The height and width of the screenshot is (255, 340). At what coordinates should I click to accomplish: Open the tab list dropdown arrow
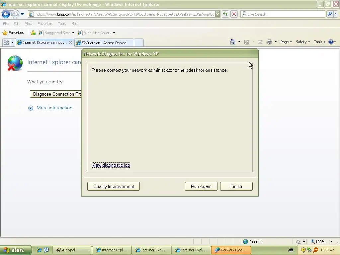[12, 43]
